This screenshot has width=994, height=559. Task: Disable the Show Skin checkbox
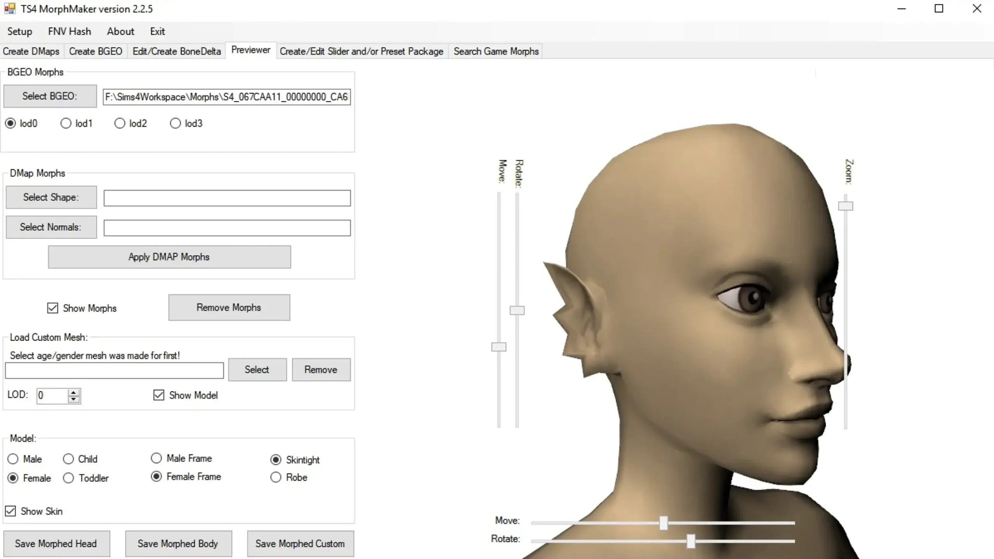pos(10,511)
